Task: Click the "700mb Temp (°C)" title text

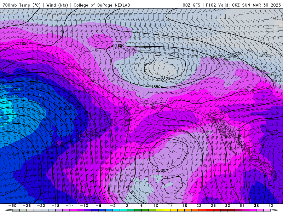Action: point(22,5)
